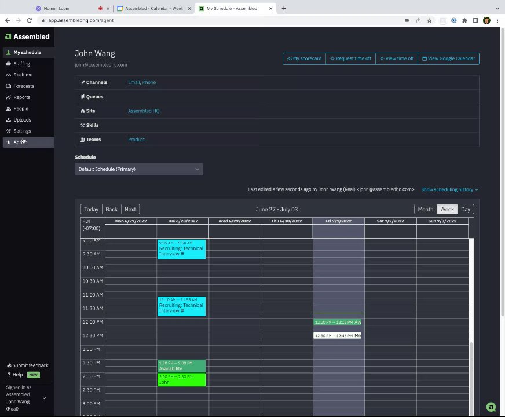
Task: Select the Sat 7/2/2022 column header
Action: 390,221
